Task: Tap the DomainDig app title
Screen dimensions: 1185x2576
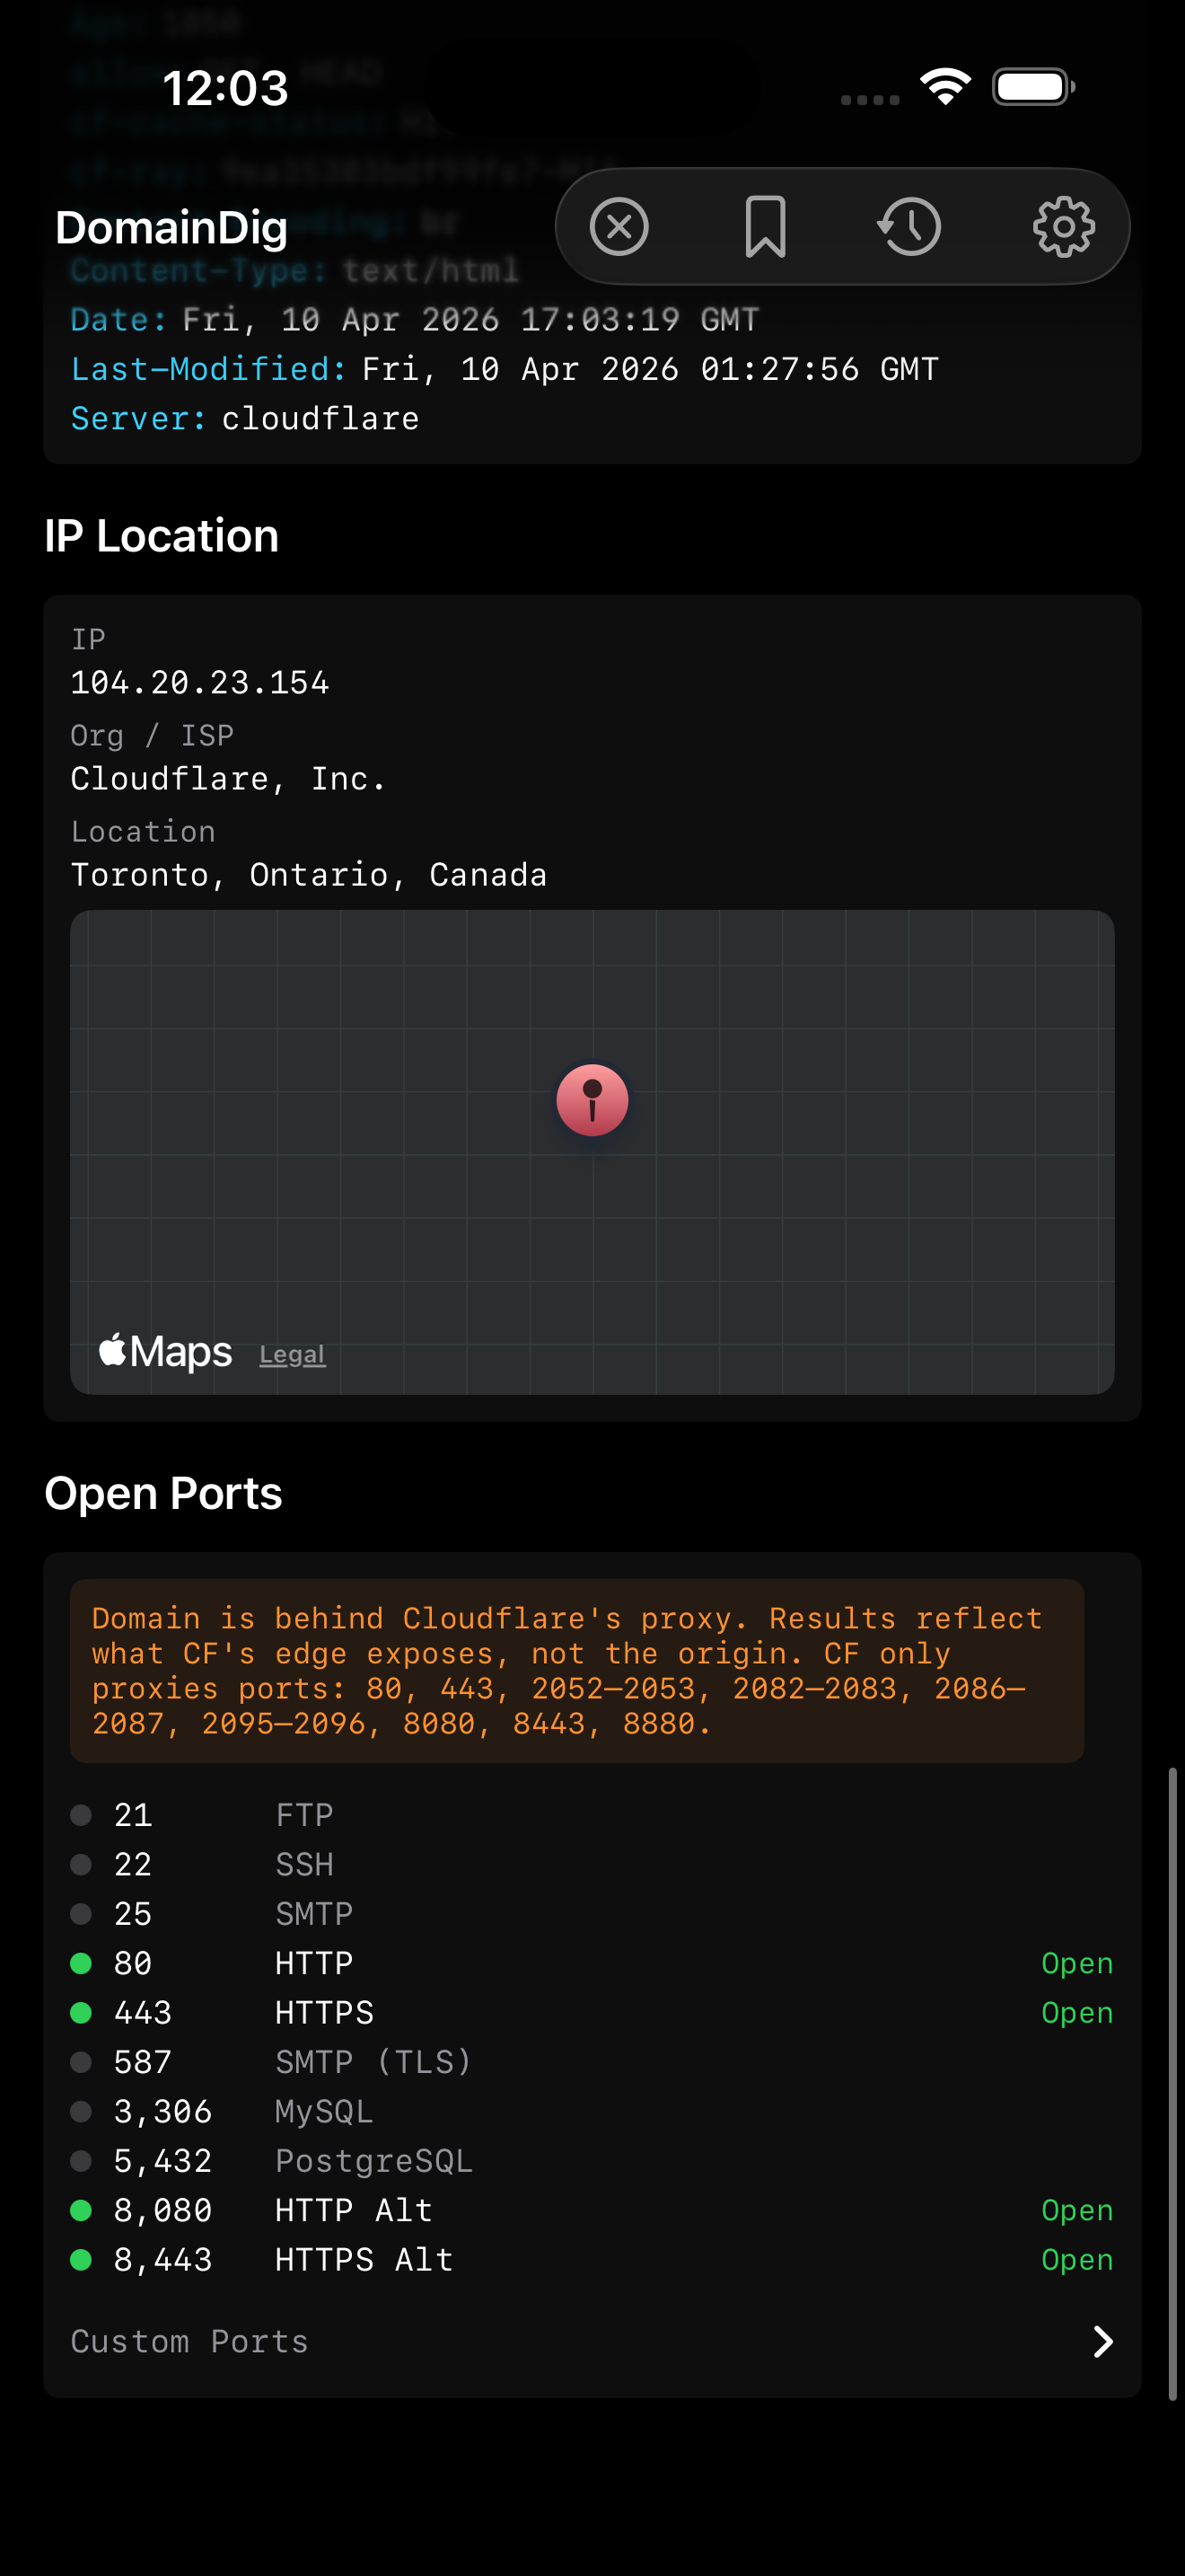Action: [x=171, y=228]
